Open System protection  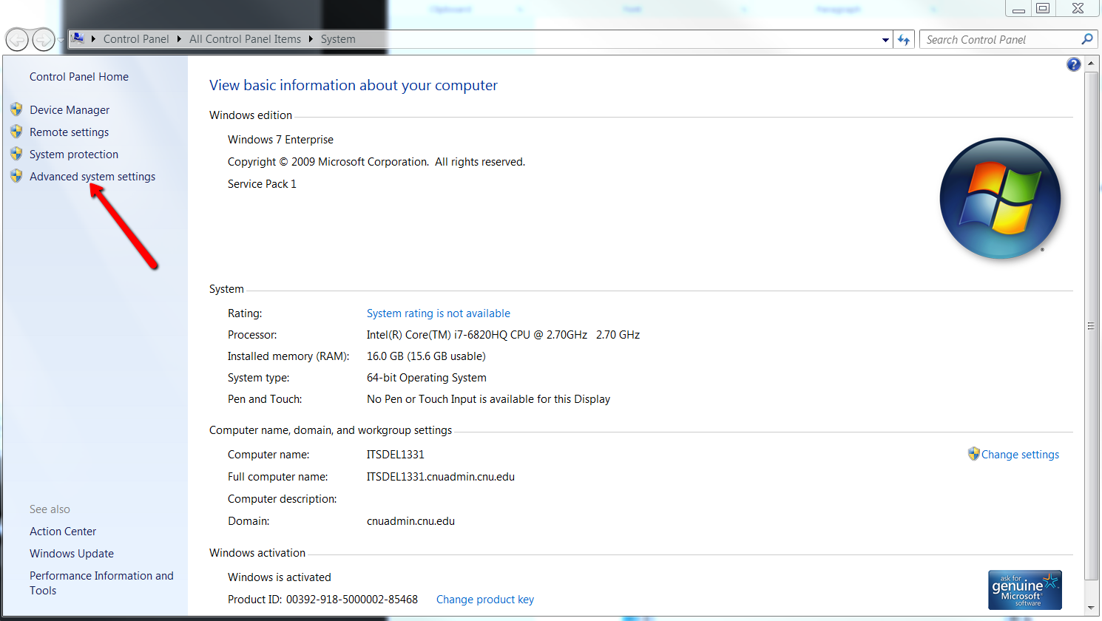[x=74, y=155]
